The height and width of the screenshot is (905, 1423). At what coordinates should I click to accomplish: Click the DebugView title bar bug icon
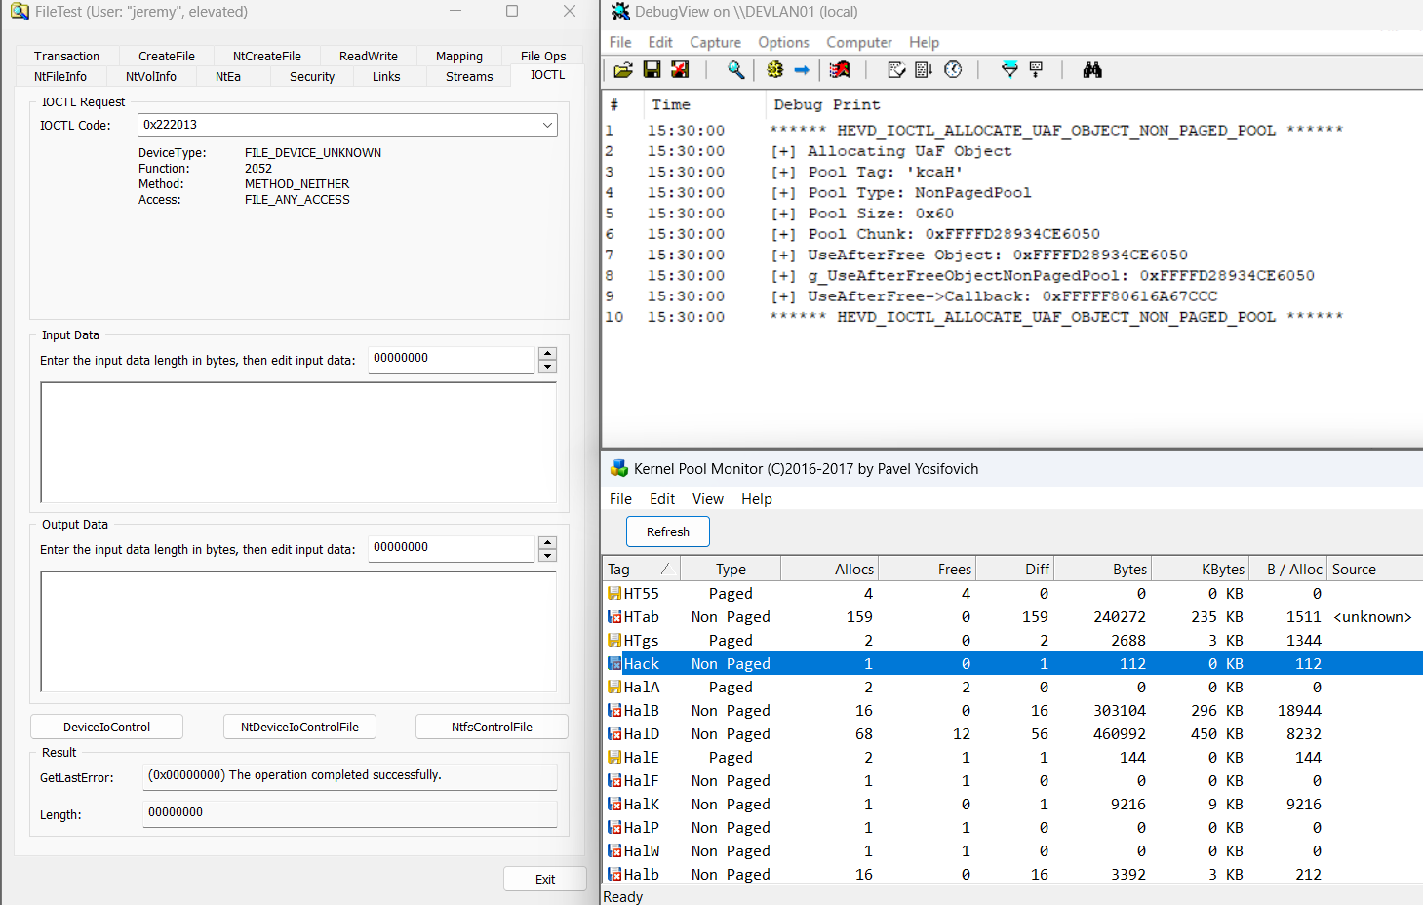point(620,12)
